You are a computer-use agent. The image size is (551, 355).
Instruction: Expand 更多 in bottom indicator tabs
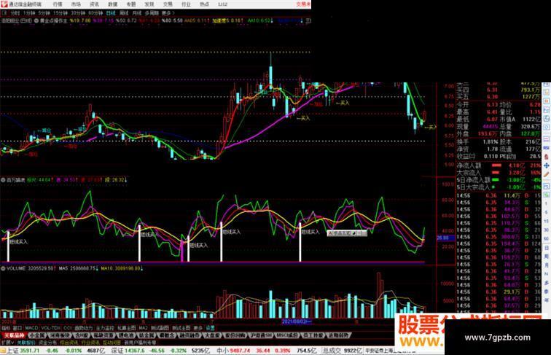coord(198,328)
